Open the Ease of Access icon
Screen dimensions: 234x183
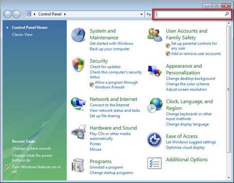pos(154,140)
